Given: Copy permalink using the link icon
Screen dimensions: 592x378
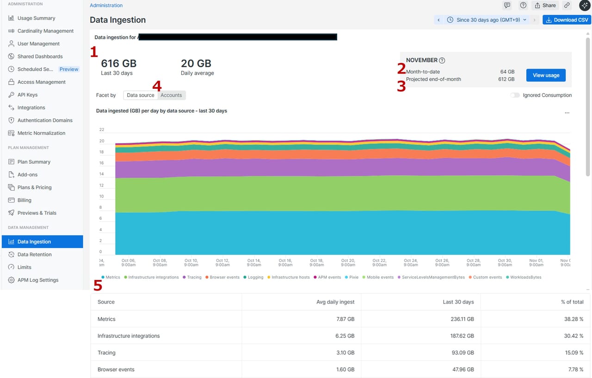Looking at the screenshot, I should pyautogui.click(x=567, y=6).
